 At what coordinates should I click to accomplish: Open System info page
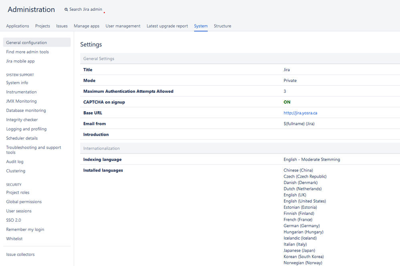[17, 82]
